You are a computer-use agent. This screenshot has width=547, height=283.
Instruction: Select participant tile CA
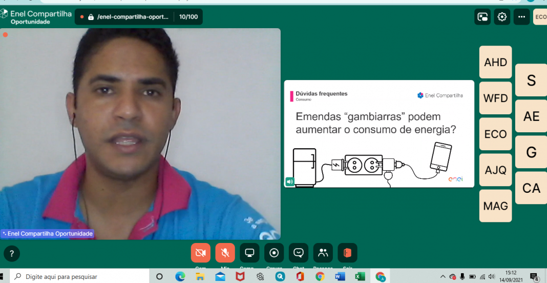(x=531, y=188)
